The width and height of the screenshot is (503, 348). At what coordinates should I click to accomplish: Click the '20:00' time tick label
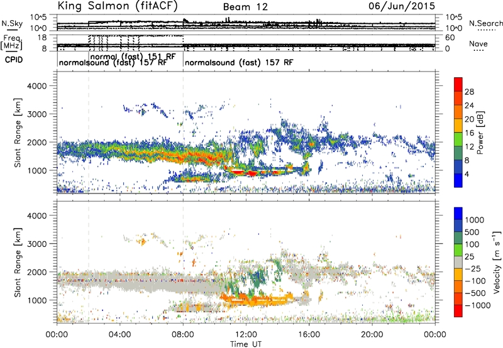coord(372,335)
